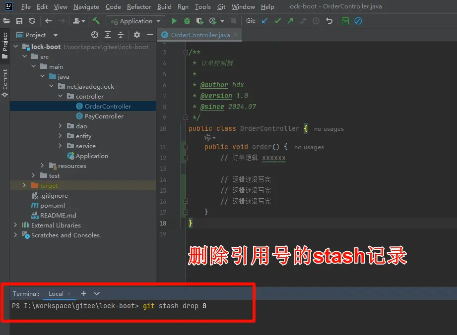The image size is (457, 335).
Task: Open the Build menu
Action: click(x=164, y=7)
